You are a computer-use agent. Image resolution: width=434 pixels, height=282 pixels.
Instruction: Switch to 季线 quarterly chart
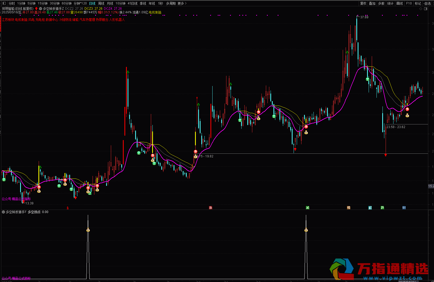(143, 3)
